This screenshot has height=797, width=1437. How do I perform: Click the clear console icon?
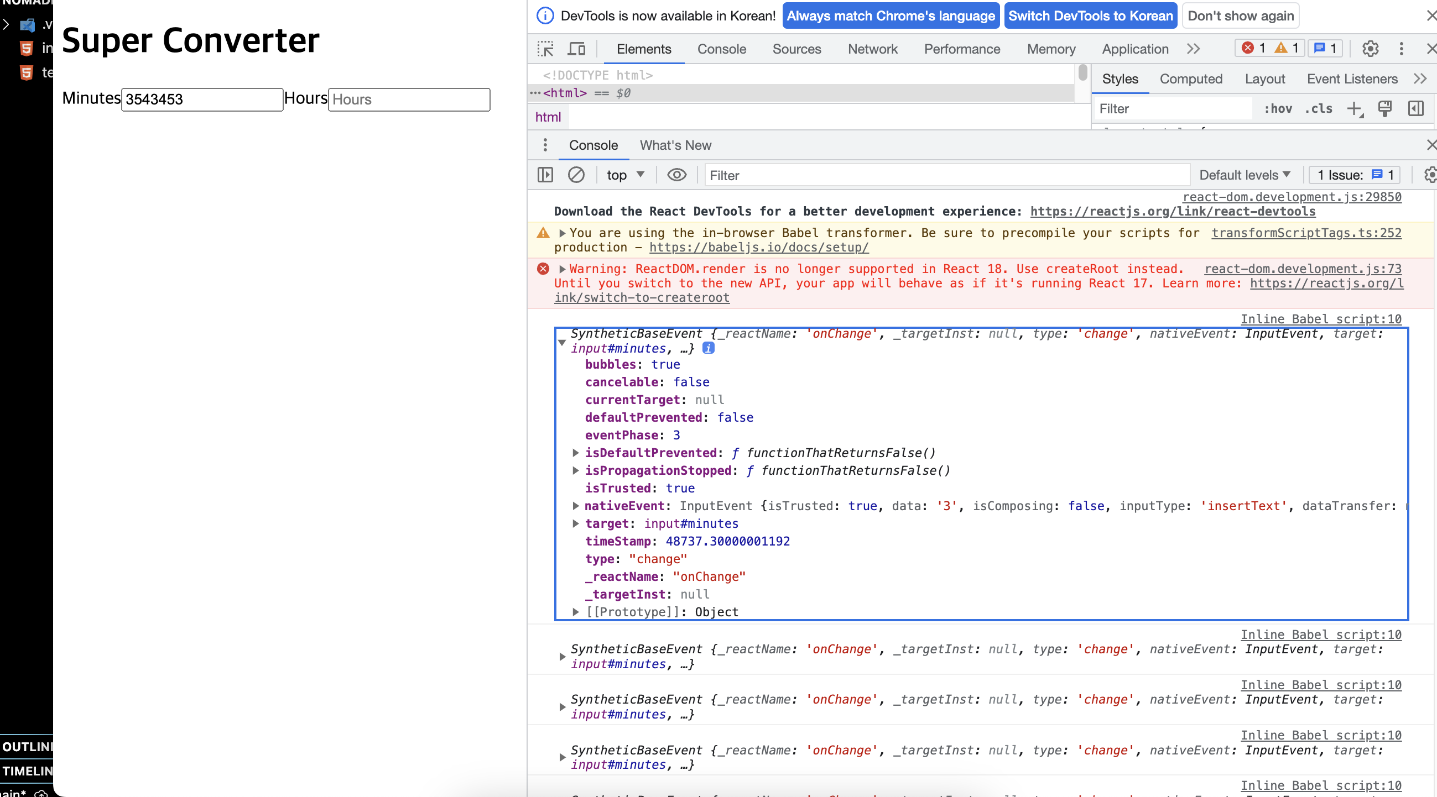coord(576,175)
